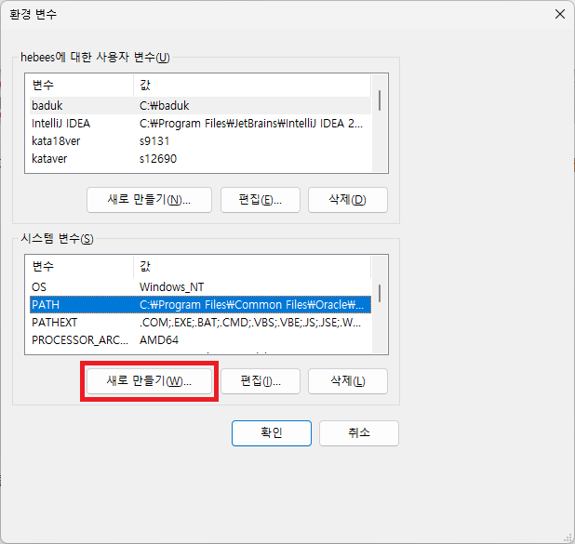Image resolution: width=575 pixels, height=544 pixels.
Task: Click 편집(I) button for system variables
Action: tap(261, 381)
